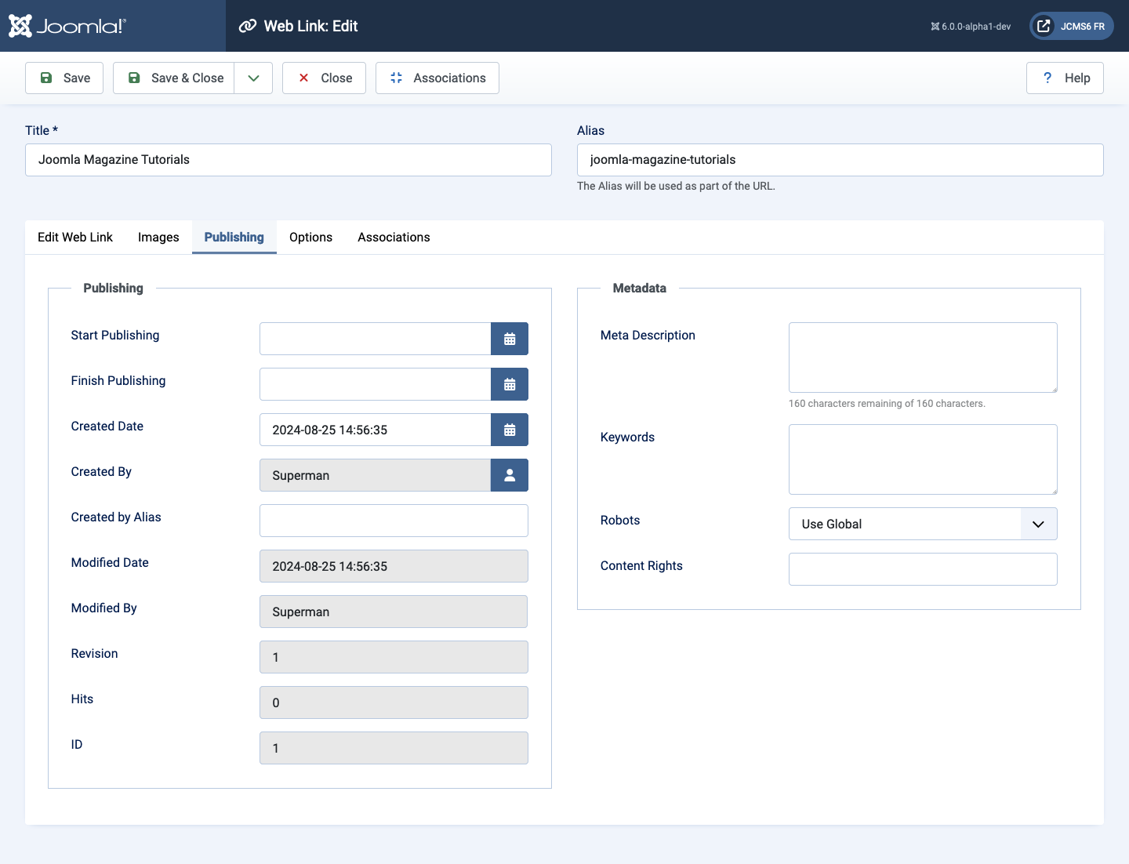Click Save & Close button
Viewport: 1129px width, 864px height.
click(x=174, y=78)
